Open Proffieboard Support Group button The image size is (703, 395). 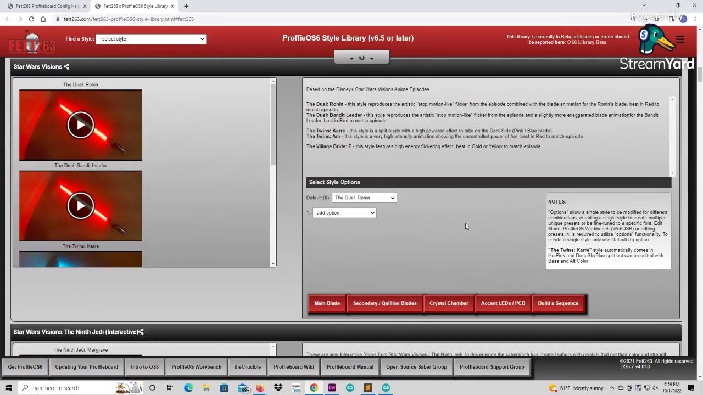(x=492, y=367)
